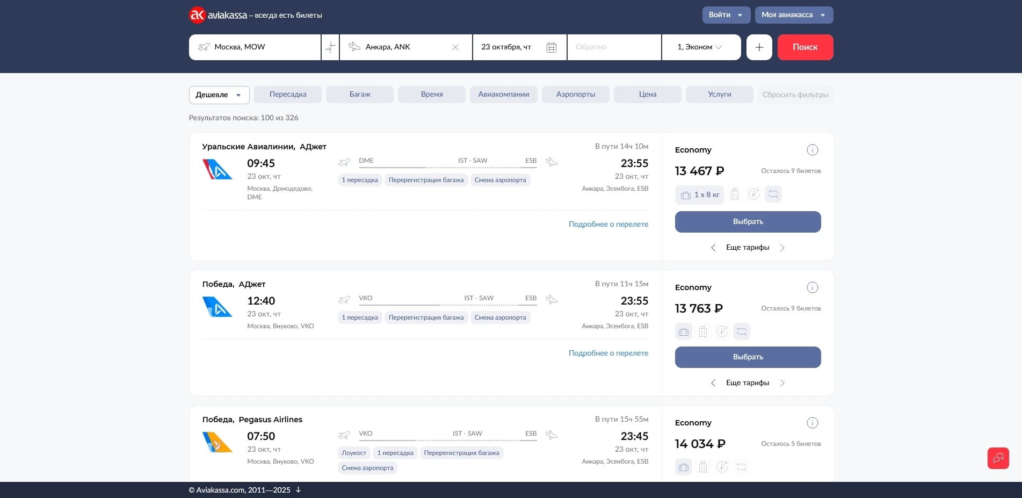Click the 1 x 8 кг baggage badge
The height and width of the screenshot is (498, 1022).
pos(699,194)
